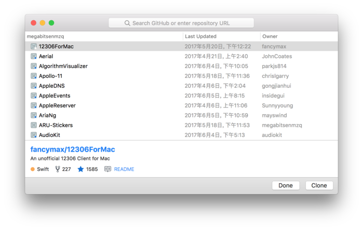Click the date 2017年5月18日, 下午11:53
The width and height of the screenshot is (363, 230).
coord(217,125)
